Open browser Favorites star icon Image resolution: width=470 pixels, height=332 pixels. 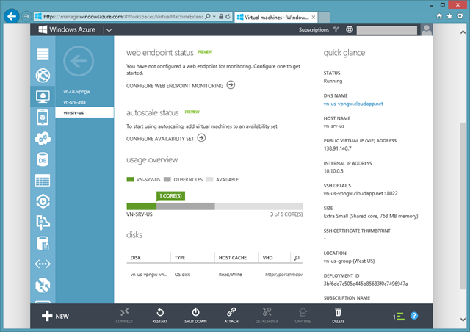click(x=449, y=16)
